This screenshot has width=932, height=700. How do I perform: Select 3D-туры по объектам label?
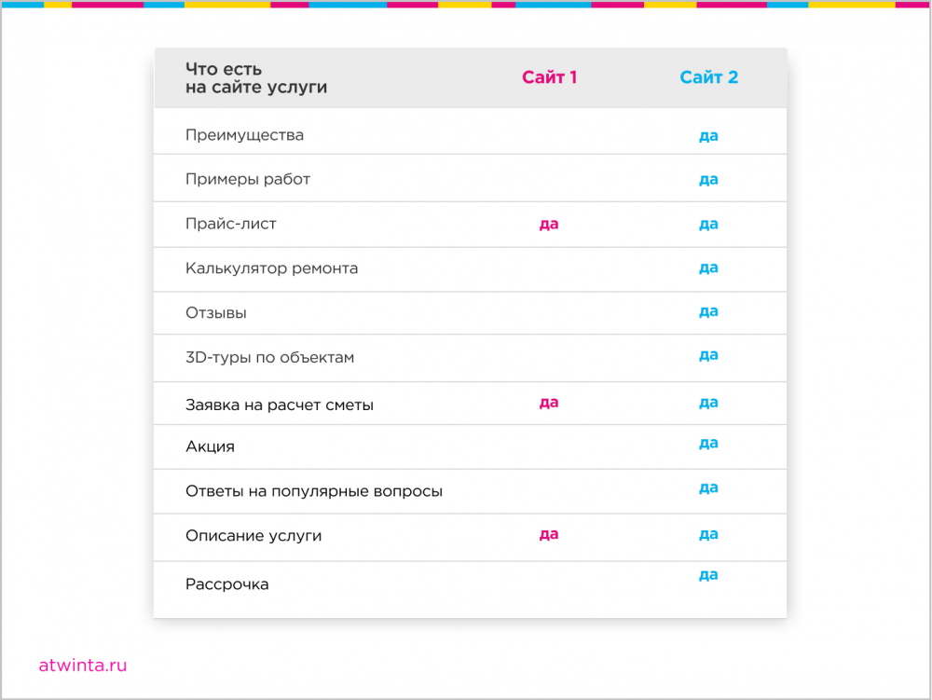[270, 358]
